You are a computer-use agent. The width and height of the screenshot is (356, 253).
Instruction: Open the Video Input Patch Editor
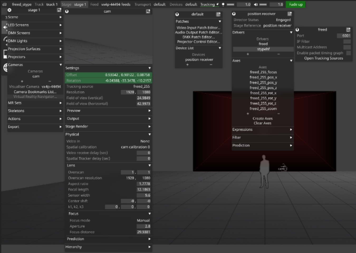click(199, 28)
